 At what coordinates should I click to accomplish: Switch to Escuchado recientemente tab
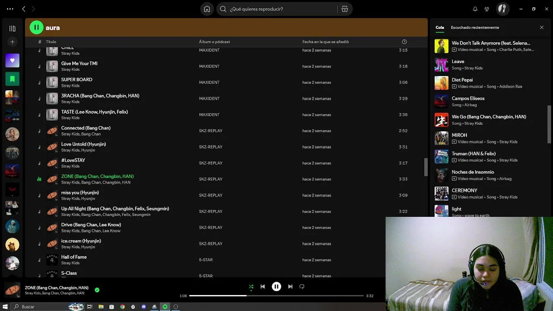[475, 28]
